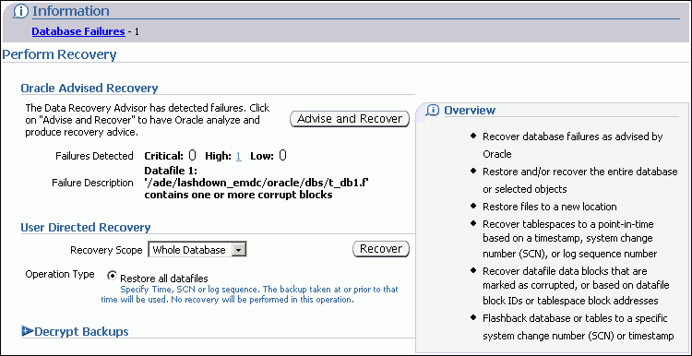Open the Database Failures link
Viewport: 692px width, 356px height.
tap(78, 31)
